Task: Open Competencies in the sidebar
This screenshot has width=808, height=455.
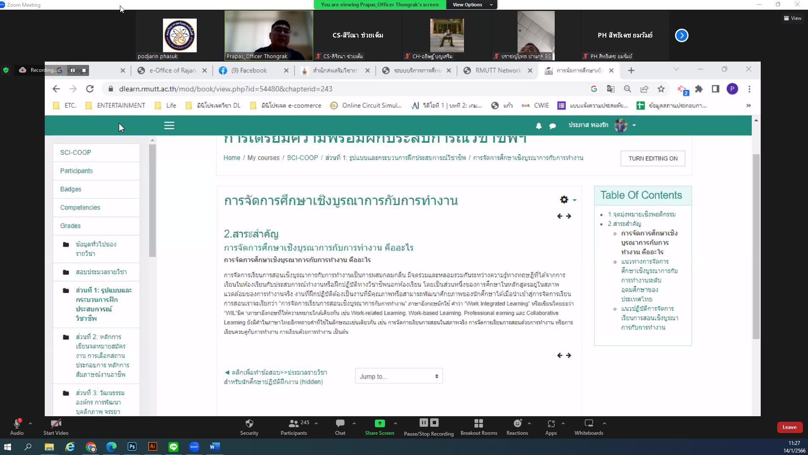Action: [96, 207]
